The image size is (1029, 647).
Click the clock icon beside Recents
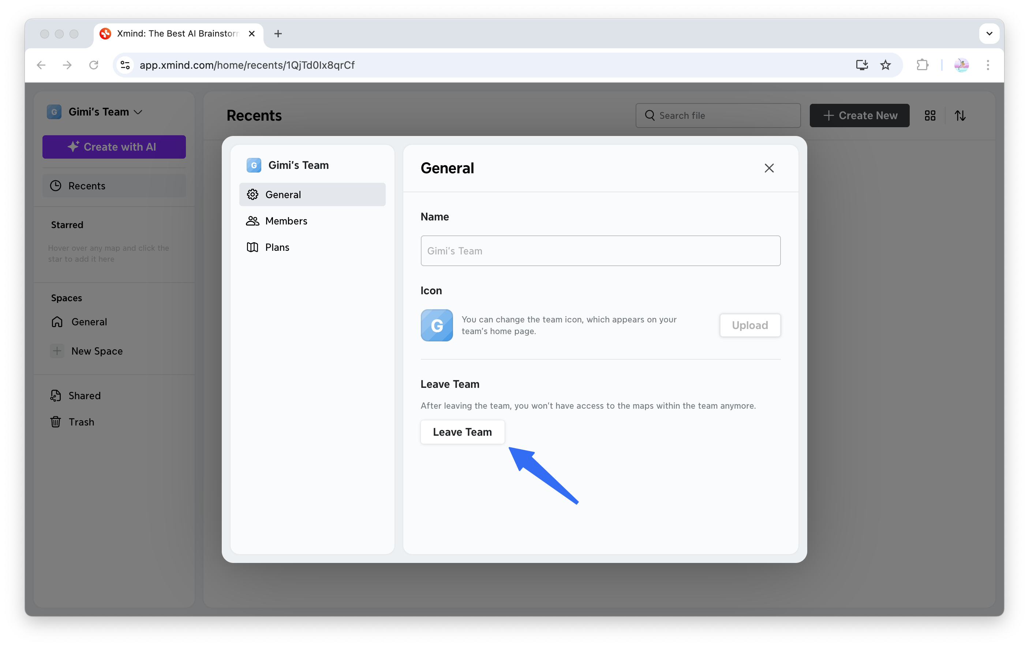pyautogui.click(x=56, y=186)
